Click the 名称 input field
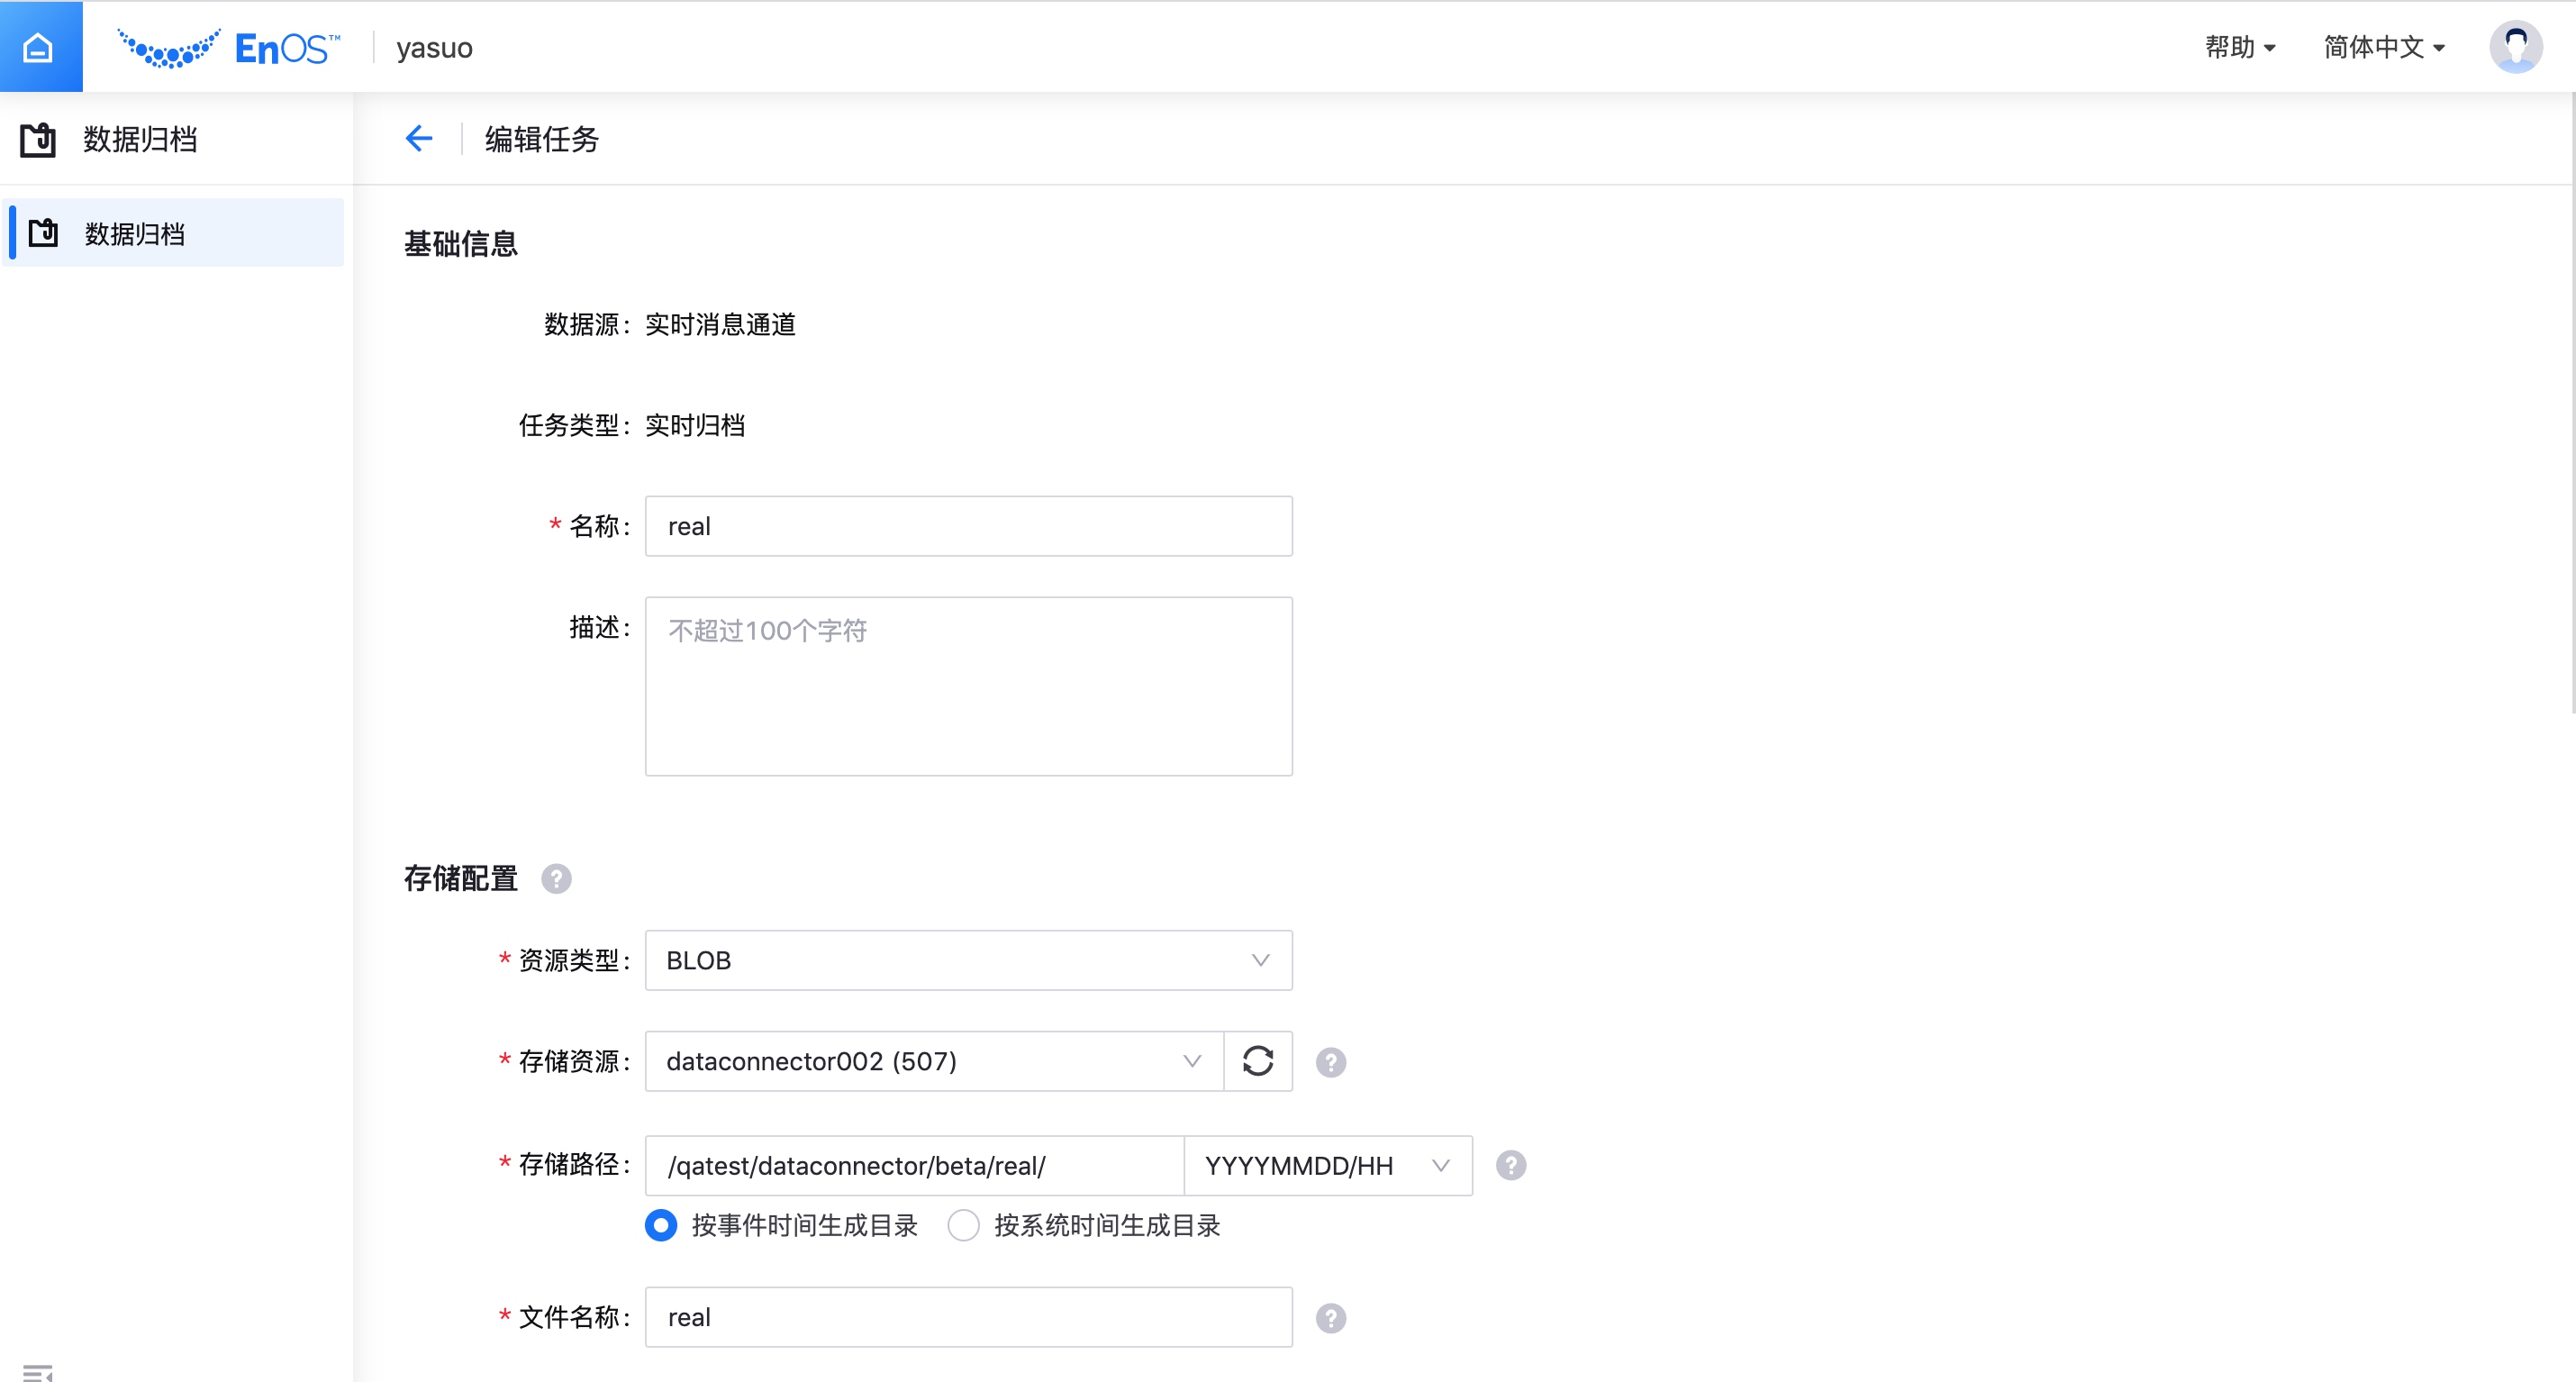 coord(968,526)
